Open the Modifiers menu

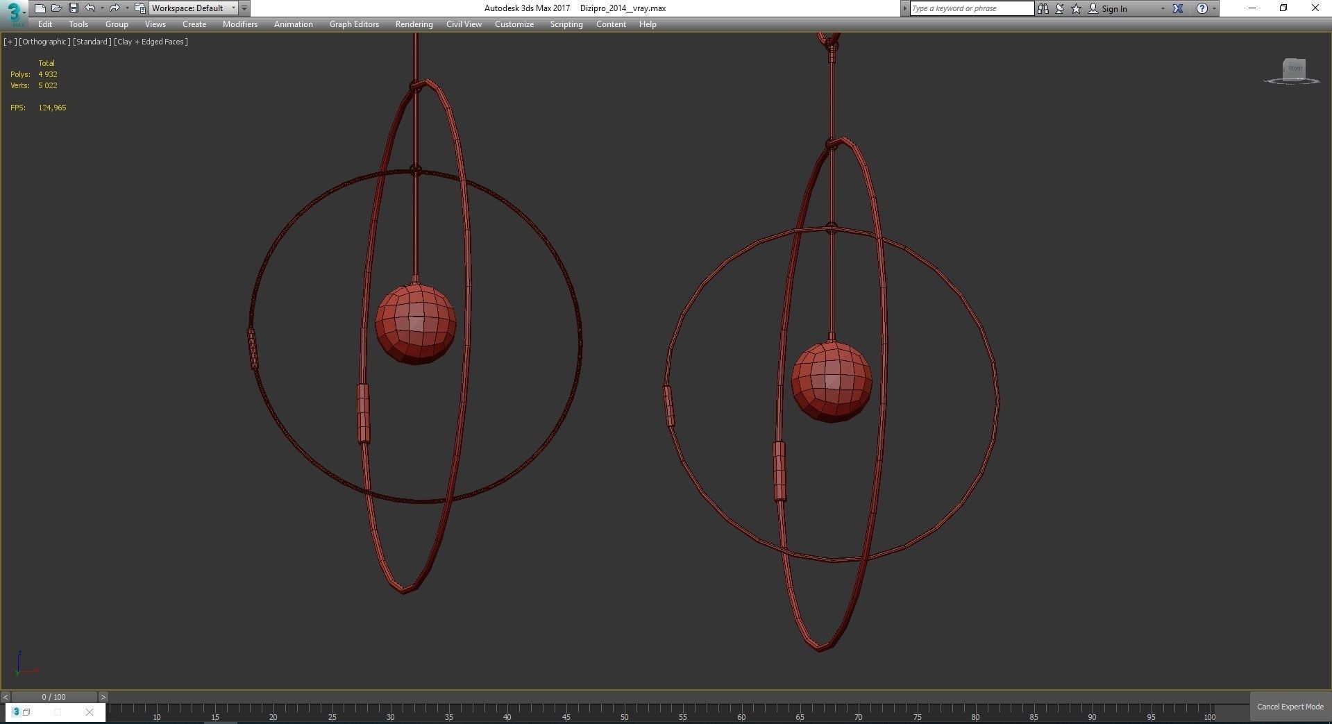point(240,24)
